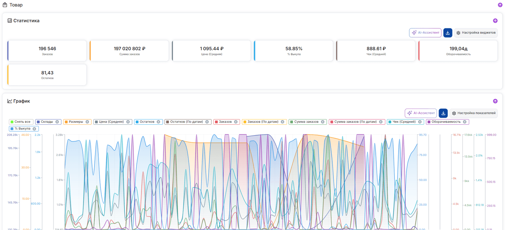Remove Цена (Средняя) chip x icon

[x=128, y=122]
